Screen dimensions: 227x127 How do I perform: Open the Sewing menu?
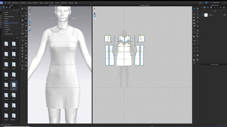coord(29,3)
